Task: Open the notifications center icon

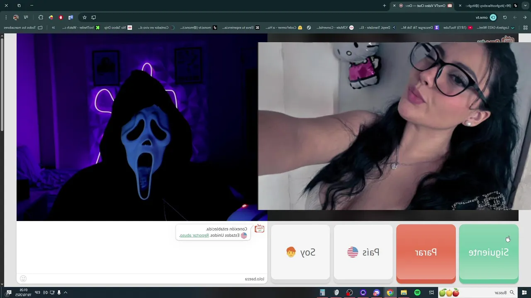Action: (x=9, y=293)
